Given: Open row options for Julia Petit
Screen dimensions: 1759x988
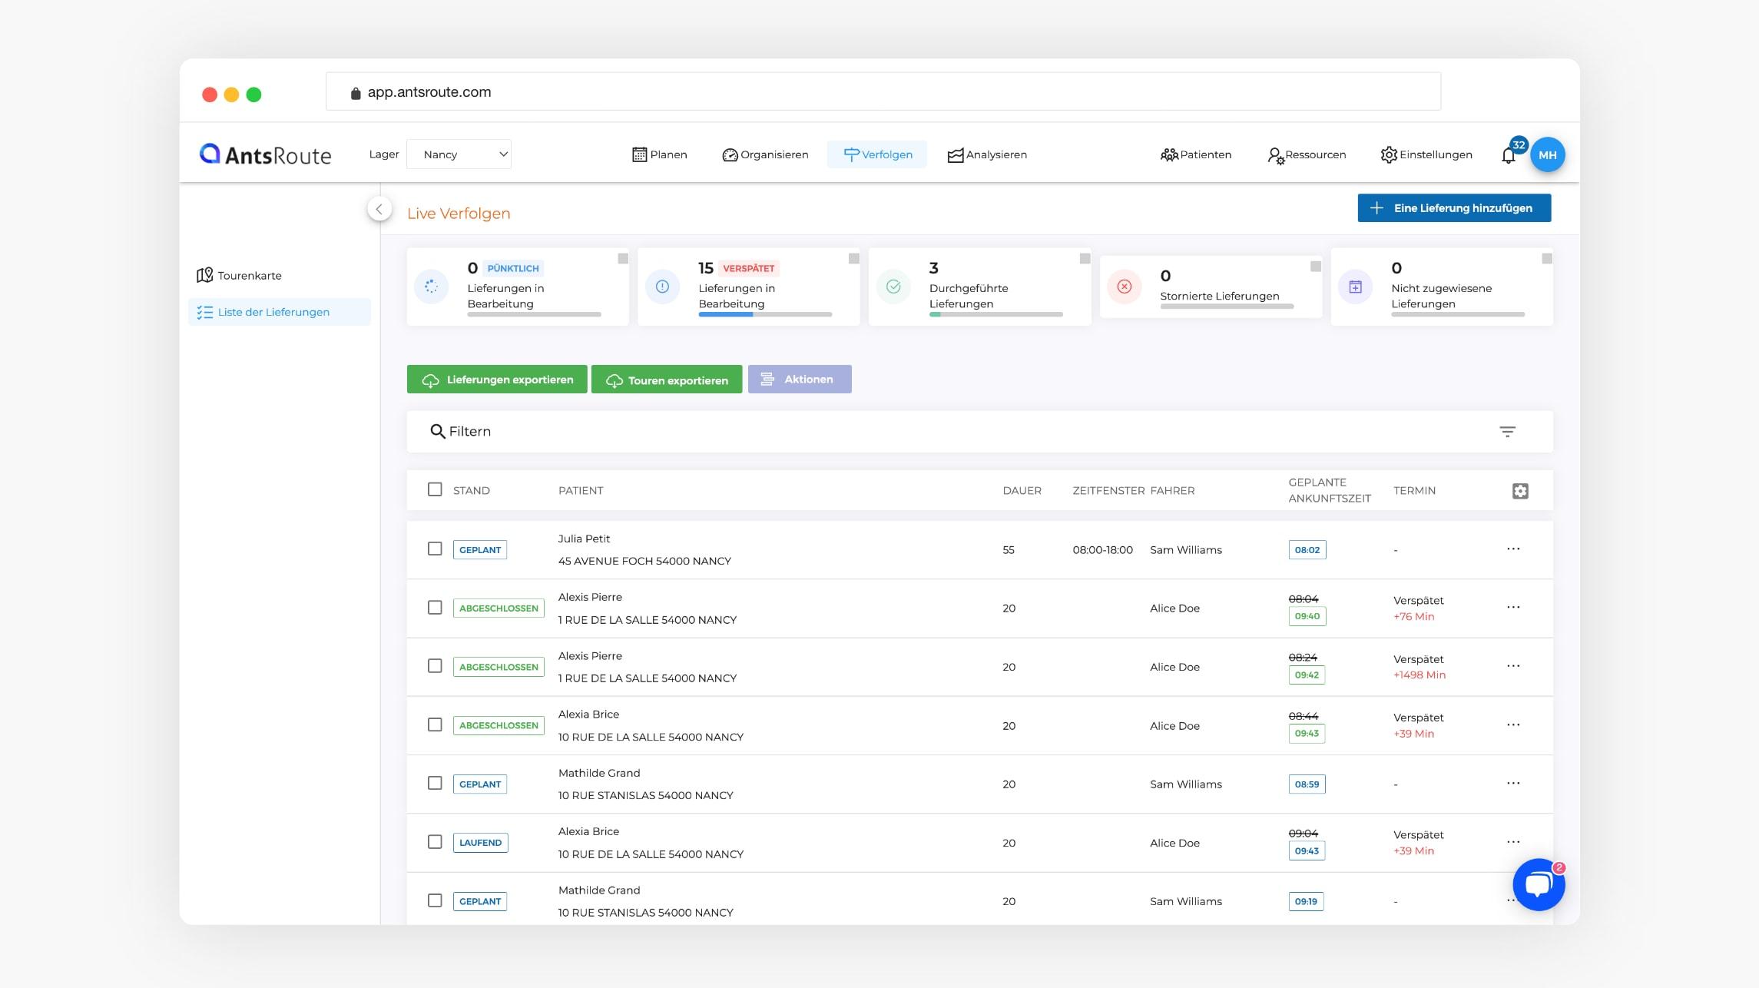Looking at the screenshot, I should (1513, 549).
